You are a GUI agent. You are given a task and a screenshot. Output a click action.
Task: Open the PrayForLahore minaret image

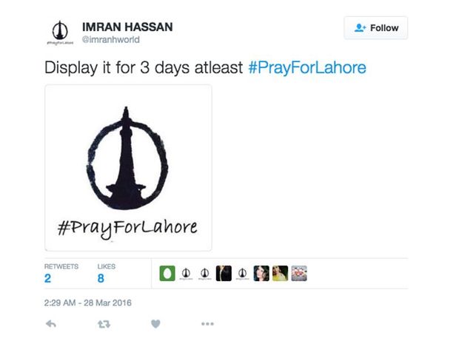(x=128, y=168)
